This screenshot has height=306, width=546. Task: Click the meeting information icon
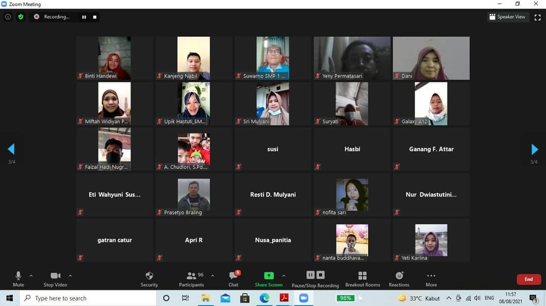coord(8,17)
